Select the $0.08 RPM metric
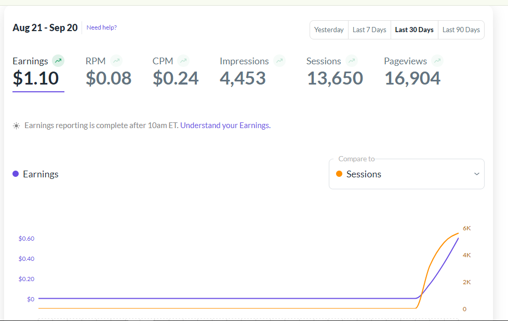 coord(109,78)
